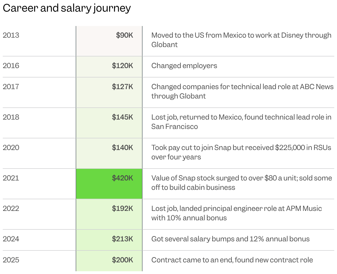
Task: Select the $127K salary cell
Action: pos(109,93)
